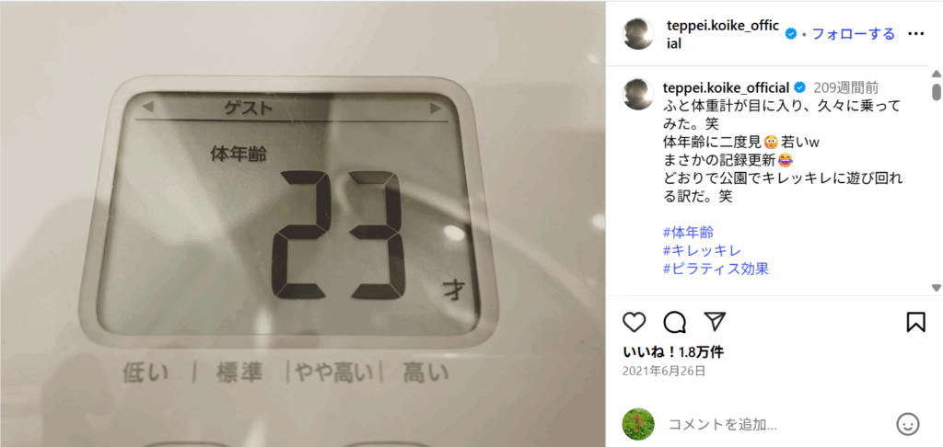The width and height of the screenshot is (943, 447).
Task: Open comments via speech bubble icon
Action: click(x=675, y=323)
